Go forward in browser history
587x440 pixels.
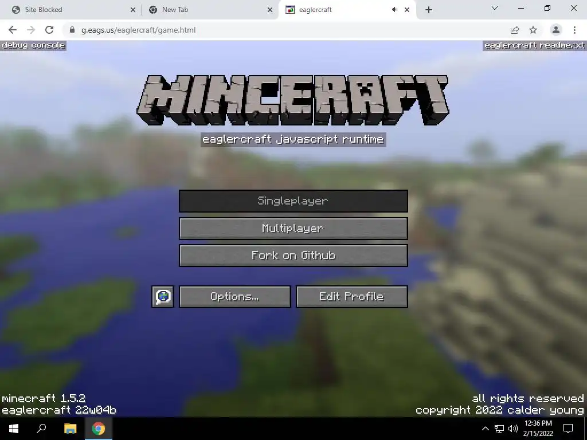click(x=31, y=30)
